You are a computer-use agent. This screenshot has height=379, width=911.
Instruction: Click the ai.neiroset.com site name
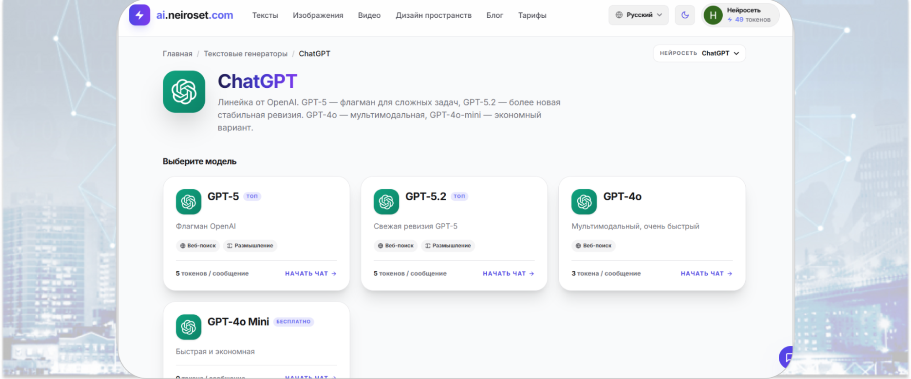pyautogui.click(x=195, y=15)
